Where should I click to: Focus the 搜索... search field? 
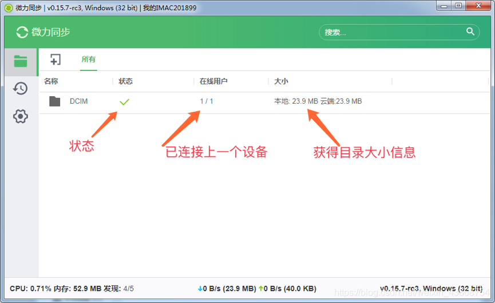click(399, 32)
